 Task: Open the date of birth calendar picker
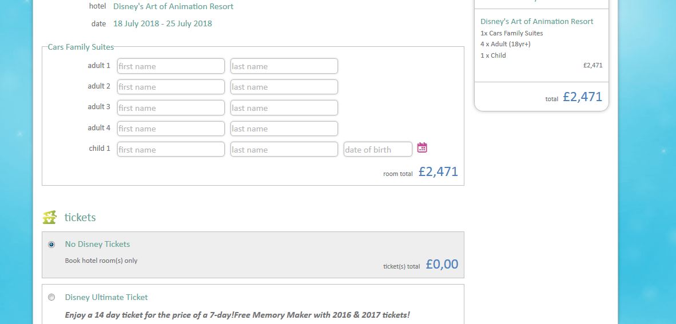[422, 148]
